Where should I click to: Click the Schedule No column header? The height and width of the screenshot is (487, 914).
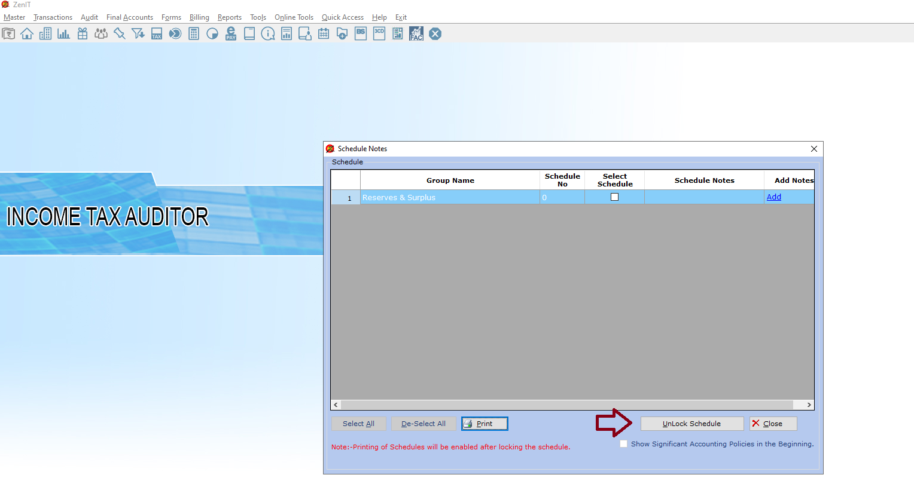562,180
